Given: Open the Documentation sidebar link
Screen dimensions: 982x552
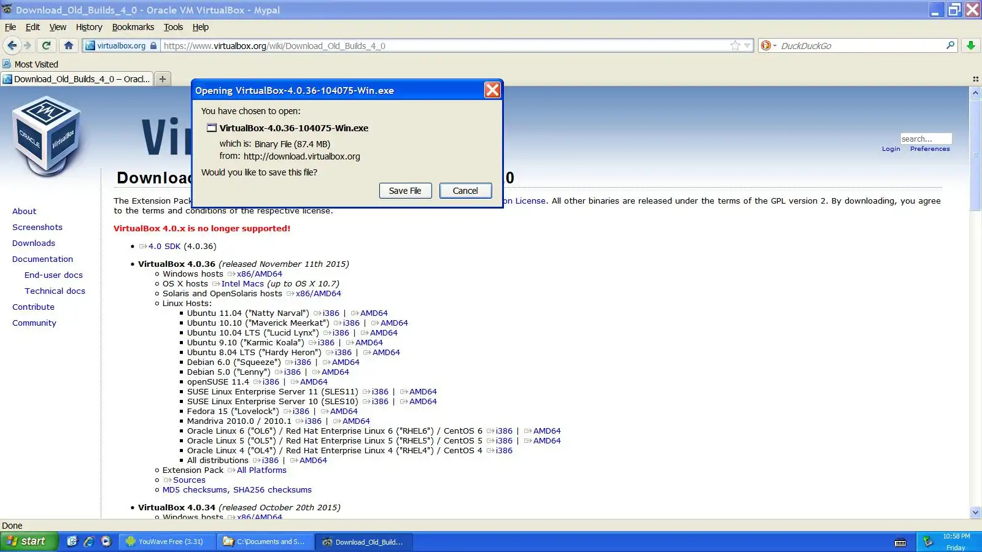Looking at the screenshot, I should click(x=42, y=259).
